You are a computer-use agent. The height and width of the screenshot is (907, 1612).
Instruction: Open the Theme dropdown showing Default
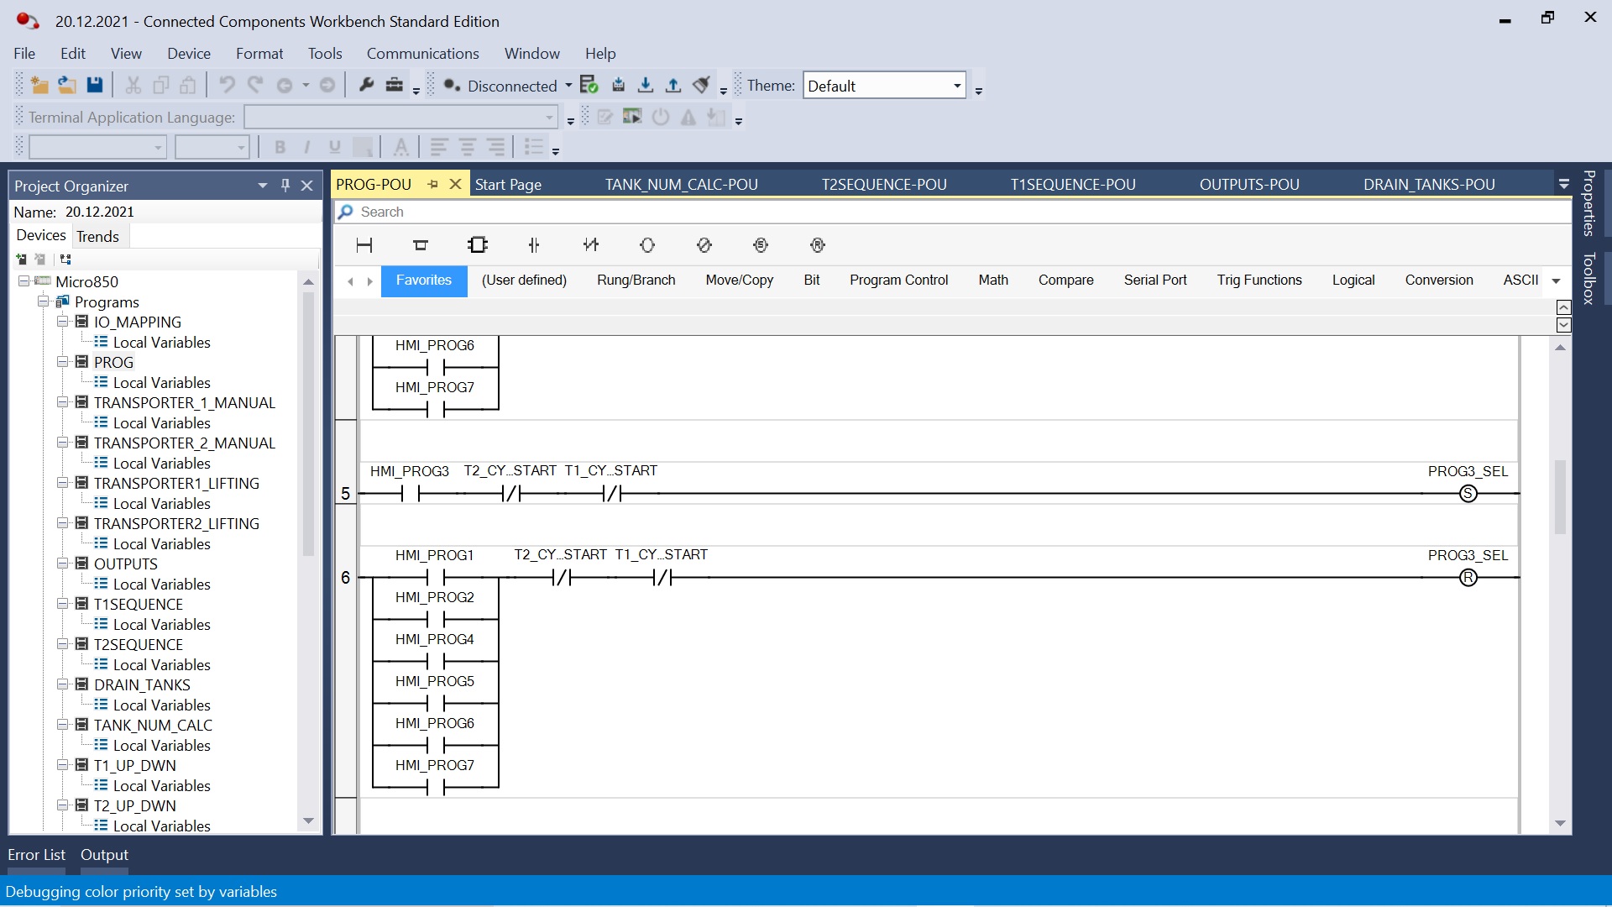tap(957, 86)
